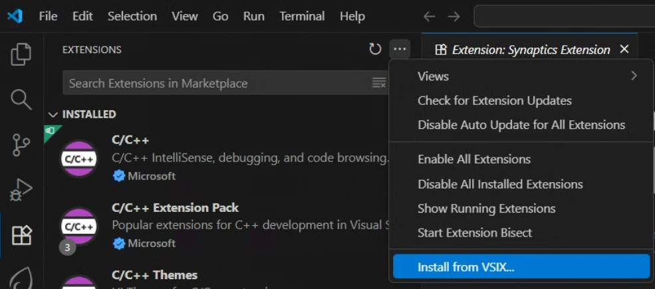This screenshot has width=655, height=289.
Task: Go forward using the navigation arrow
Action: pos(454,16)
